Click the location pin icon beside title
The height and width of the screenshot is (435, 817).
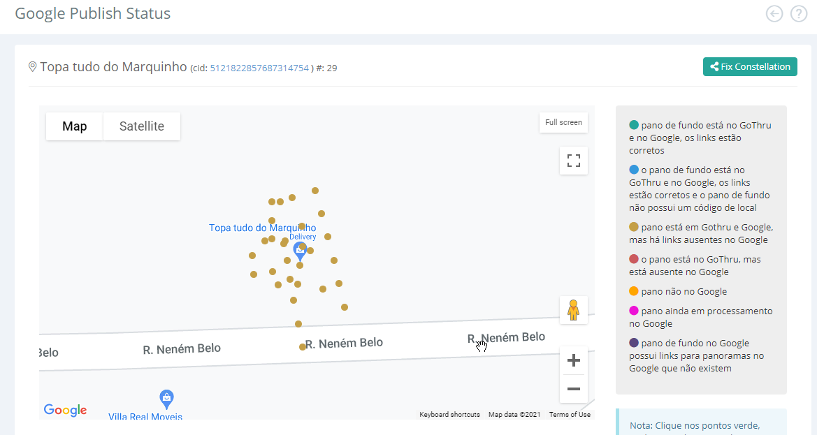[x=32, y=67]
